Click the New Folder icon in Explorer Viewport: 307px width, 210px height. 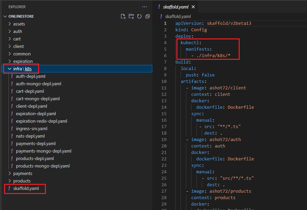(131, 16)
